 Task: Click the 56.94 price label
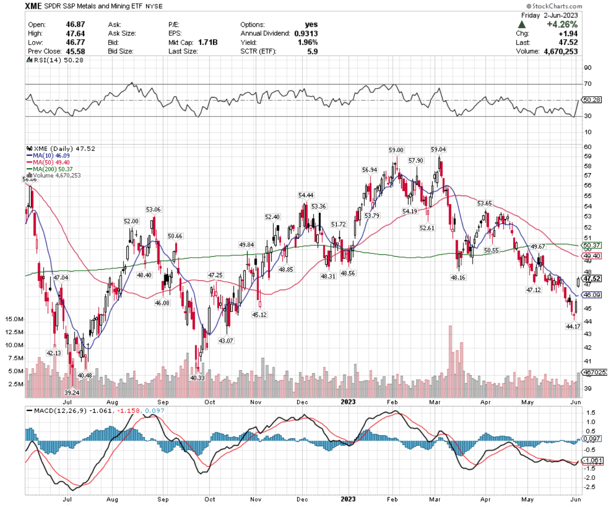pos(370,170)
